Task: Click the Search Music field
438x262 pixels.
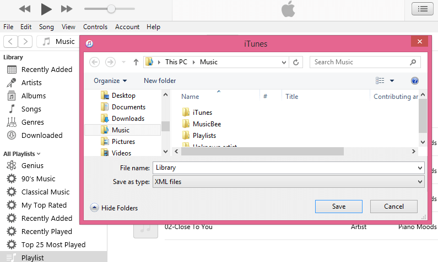Action: click(365, 62)
